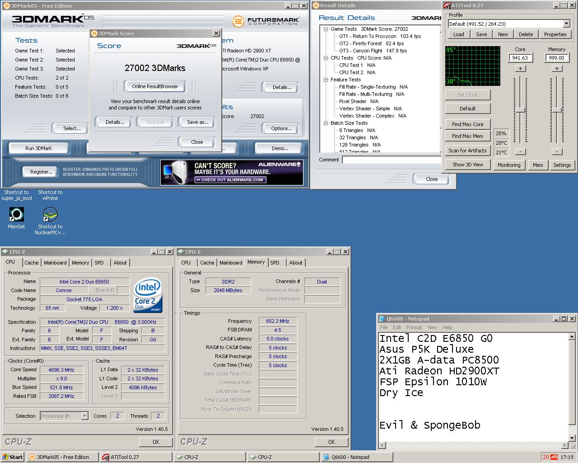Click Online ResultBrowser button
This screenshot has width=578, height=463.
(x=155, y=86)
